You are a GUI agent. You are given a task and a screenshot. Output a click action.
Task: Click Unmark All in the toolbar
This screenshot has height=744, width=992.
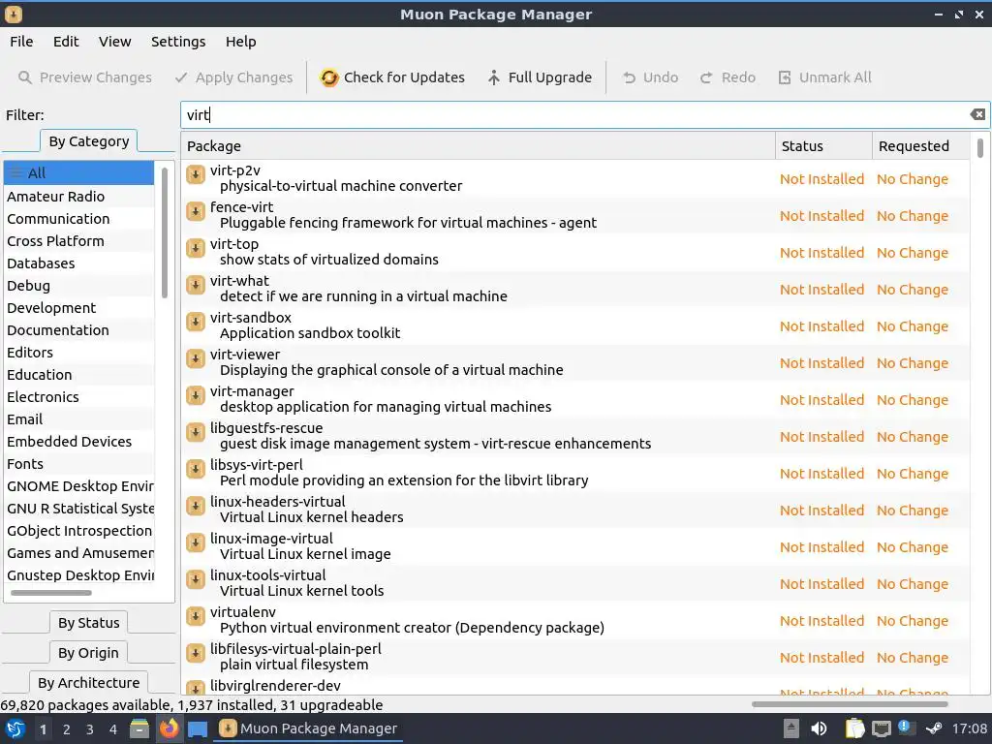[824, 77]
